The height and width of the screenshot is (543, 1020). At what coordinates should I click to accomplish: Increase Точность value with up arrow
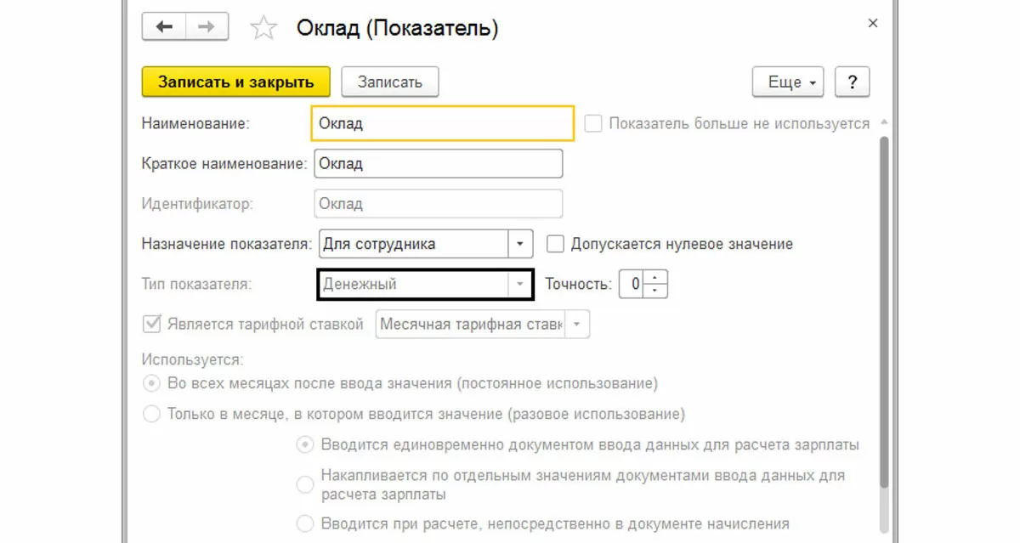click(655, 277)
